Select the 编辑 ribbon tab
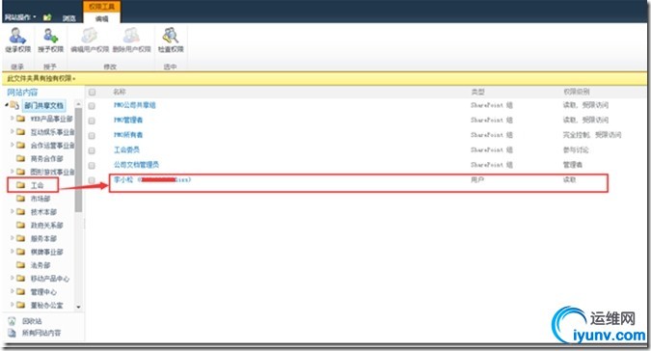Screen dimensions: 651x351 (101, 18)
